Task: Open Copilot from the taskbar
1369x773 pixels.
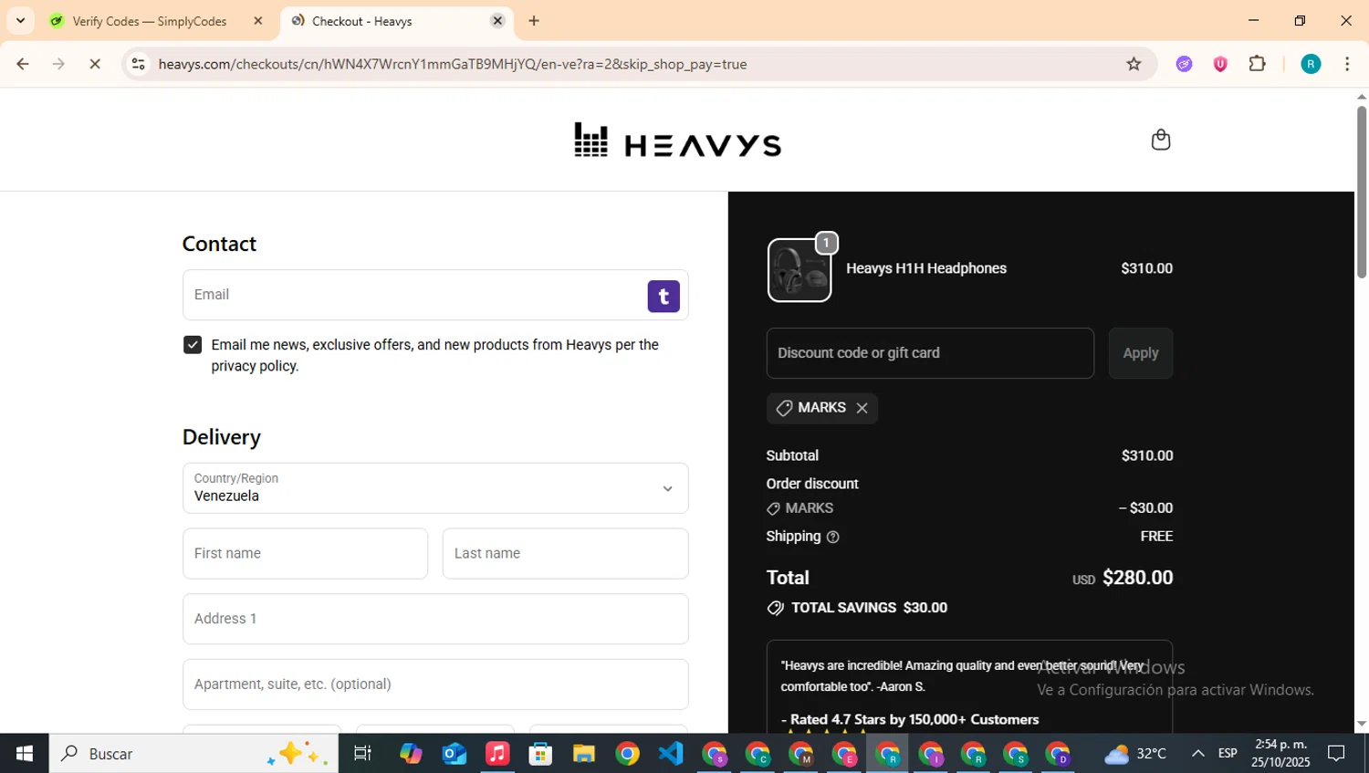Action: [x=411, y=753]
